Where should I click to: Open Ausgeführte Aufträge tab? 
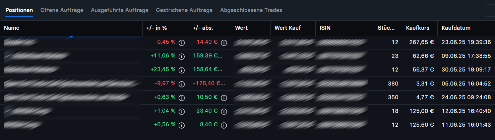click(x=120, y=10)
